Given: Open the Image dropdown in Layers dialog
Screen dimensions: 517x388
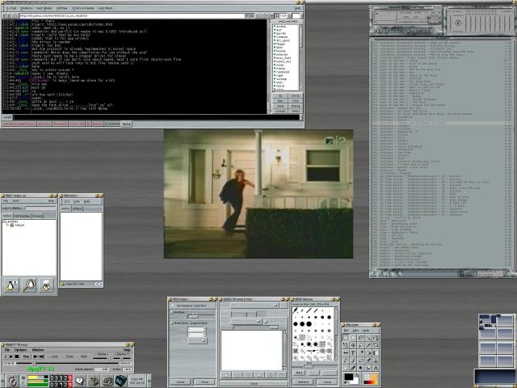Looking at the screenshot, I should tap(254, 306).
